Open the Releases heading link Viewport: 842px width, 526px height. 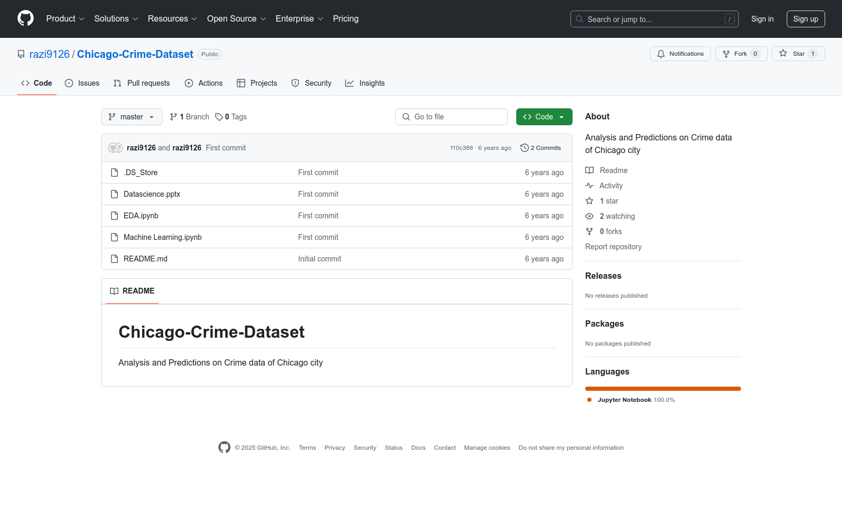point(603,276)
